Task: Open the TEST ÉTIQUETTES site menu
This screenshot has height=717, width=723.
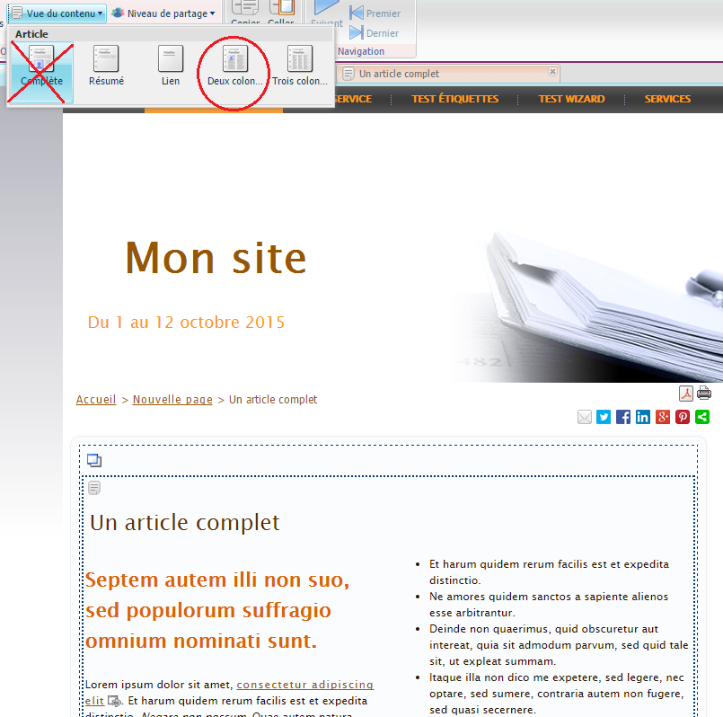Action: pyautogui.click(x=454, y=99)
